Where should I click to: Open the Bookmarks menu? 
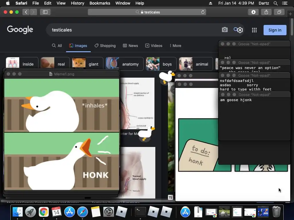click(x=100, y=3)
